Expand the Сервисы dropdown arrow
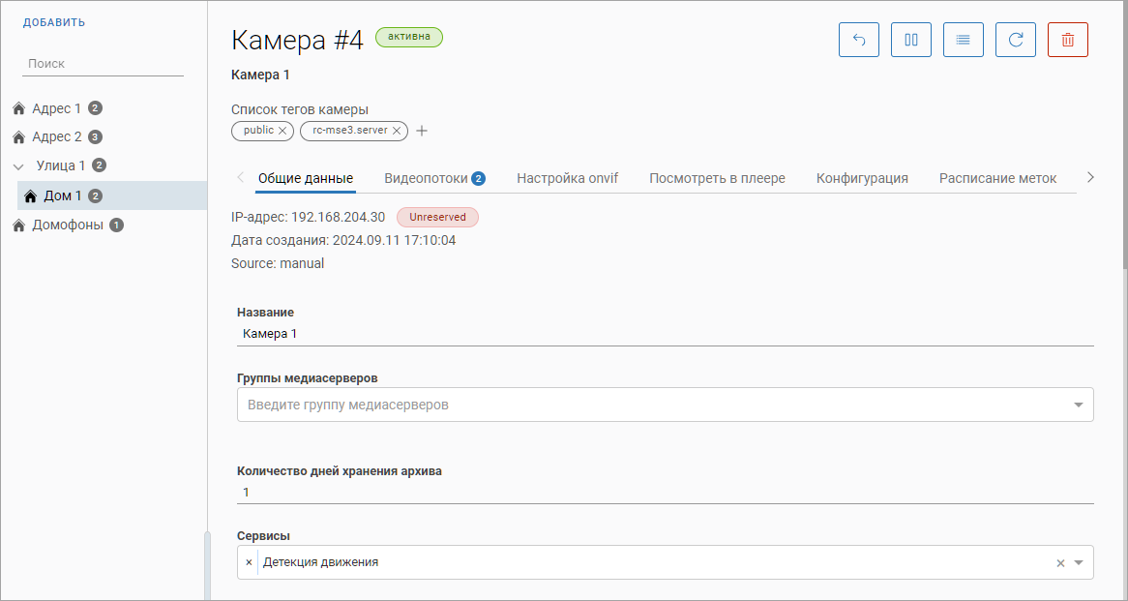 click(1079, 562)
